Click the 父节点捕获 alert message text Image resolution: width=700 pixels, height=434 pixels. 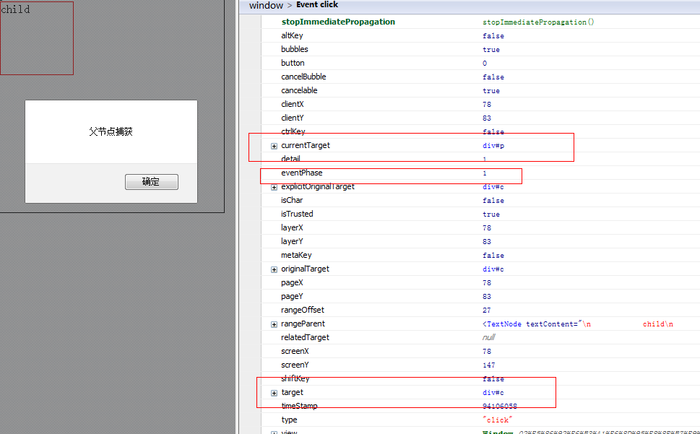click(111, 131)
